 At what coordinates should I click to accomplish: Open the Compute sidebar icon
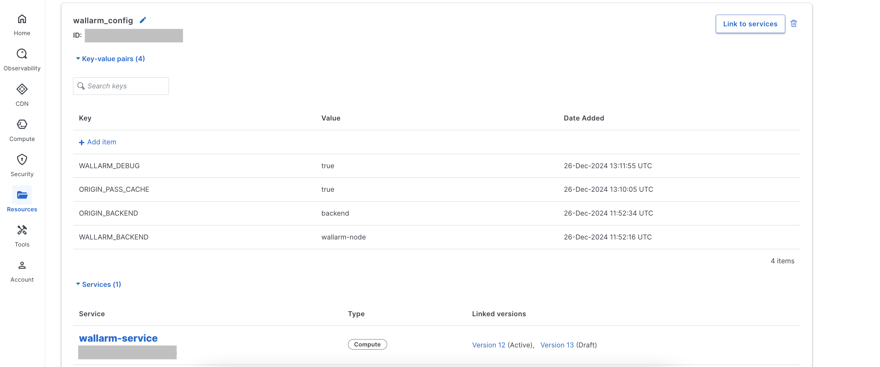coord(22,124)
